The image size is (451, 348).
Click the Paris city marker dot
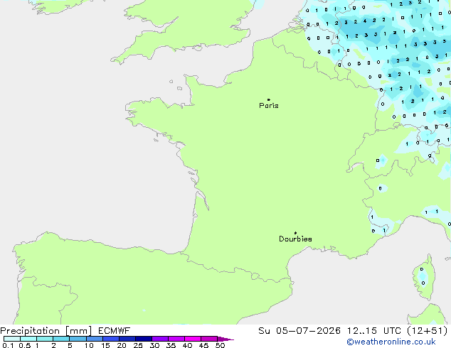click(x=269, y=99)
